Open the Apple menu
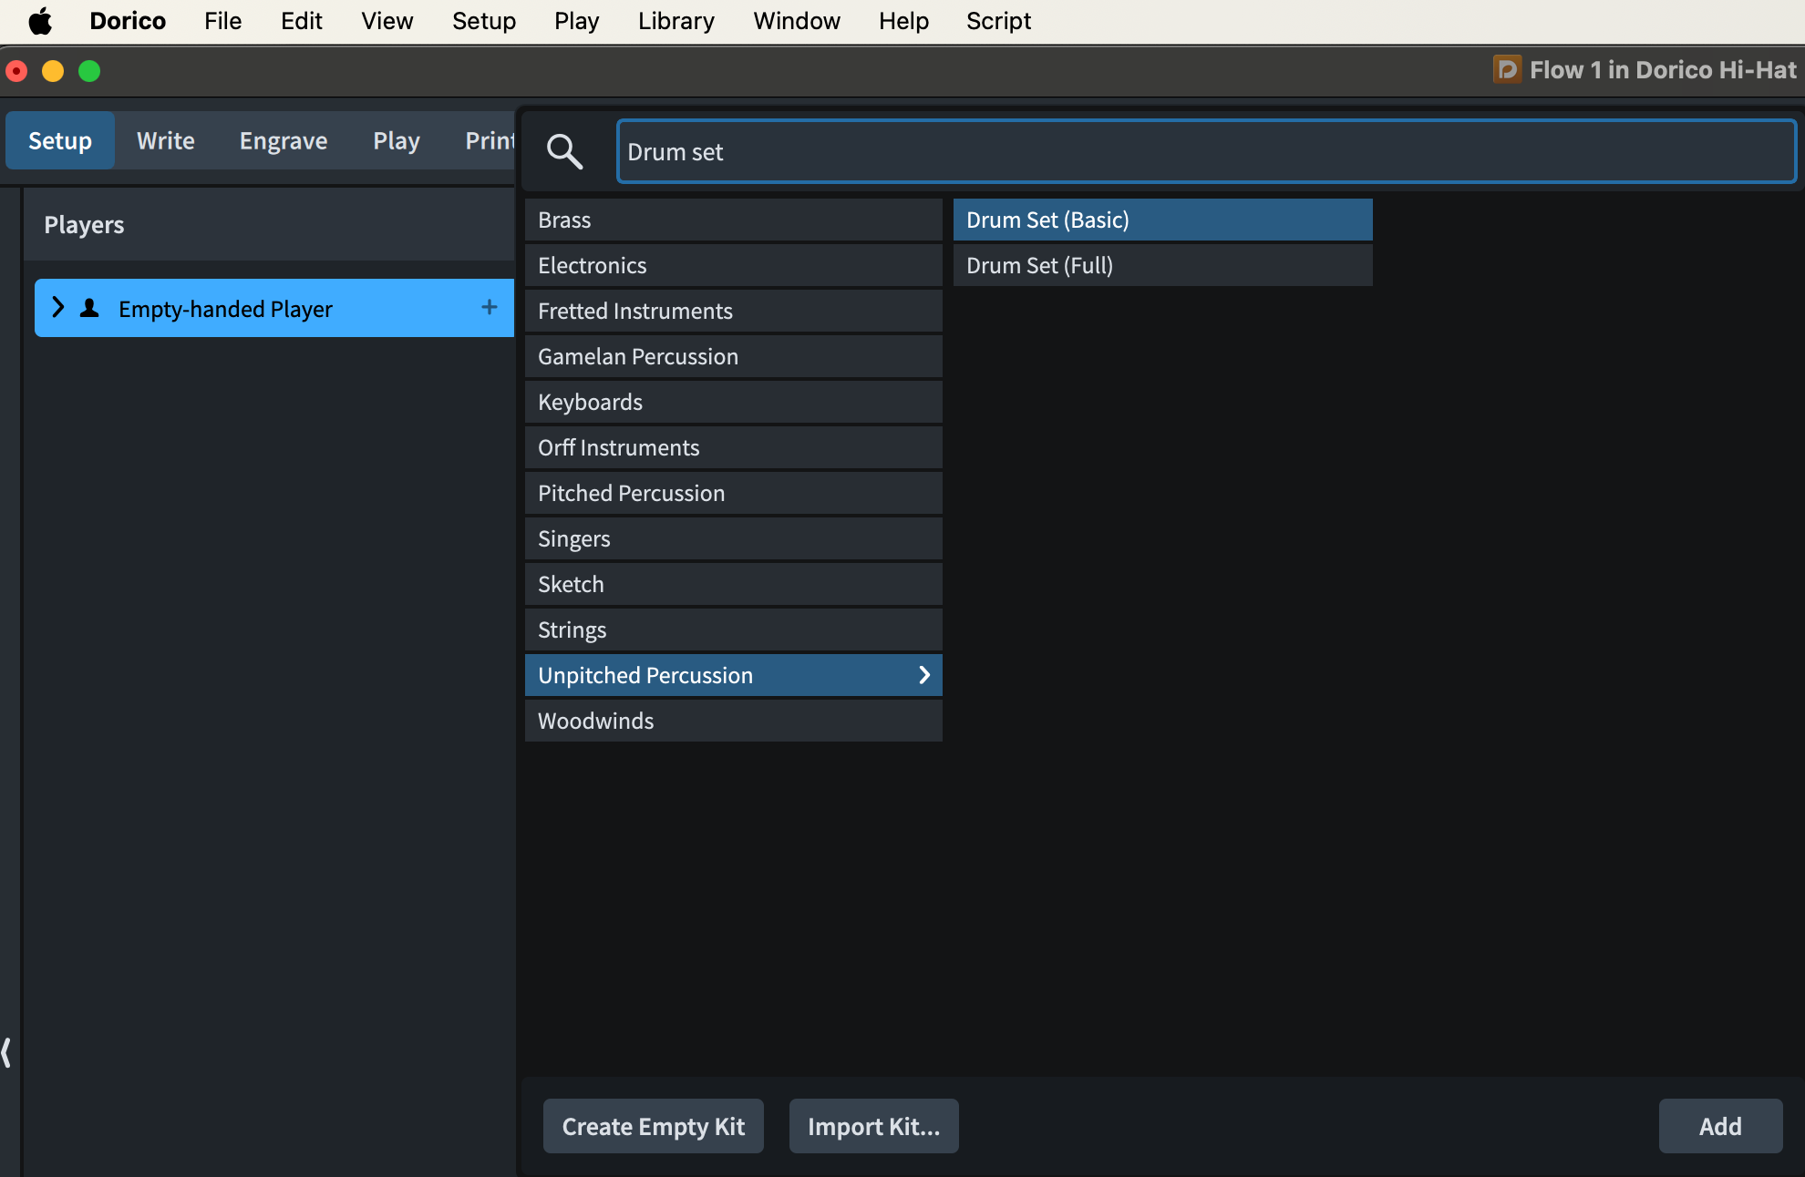 click(40, 21)
